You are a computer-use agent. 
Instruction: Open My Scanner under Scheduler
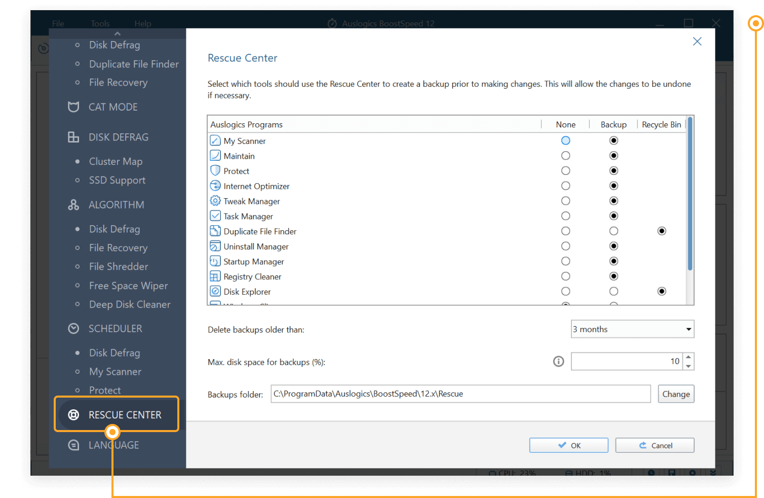pos(115,372)
